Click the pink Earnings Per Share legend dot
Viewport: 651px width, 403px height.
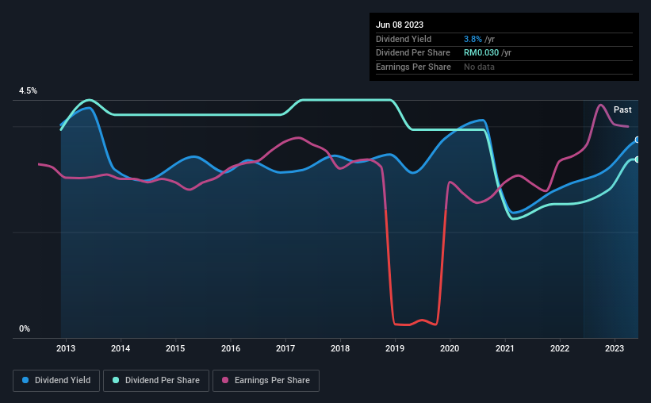225,380
